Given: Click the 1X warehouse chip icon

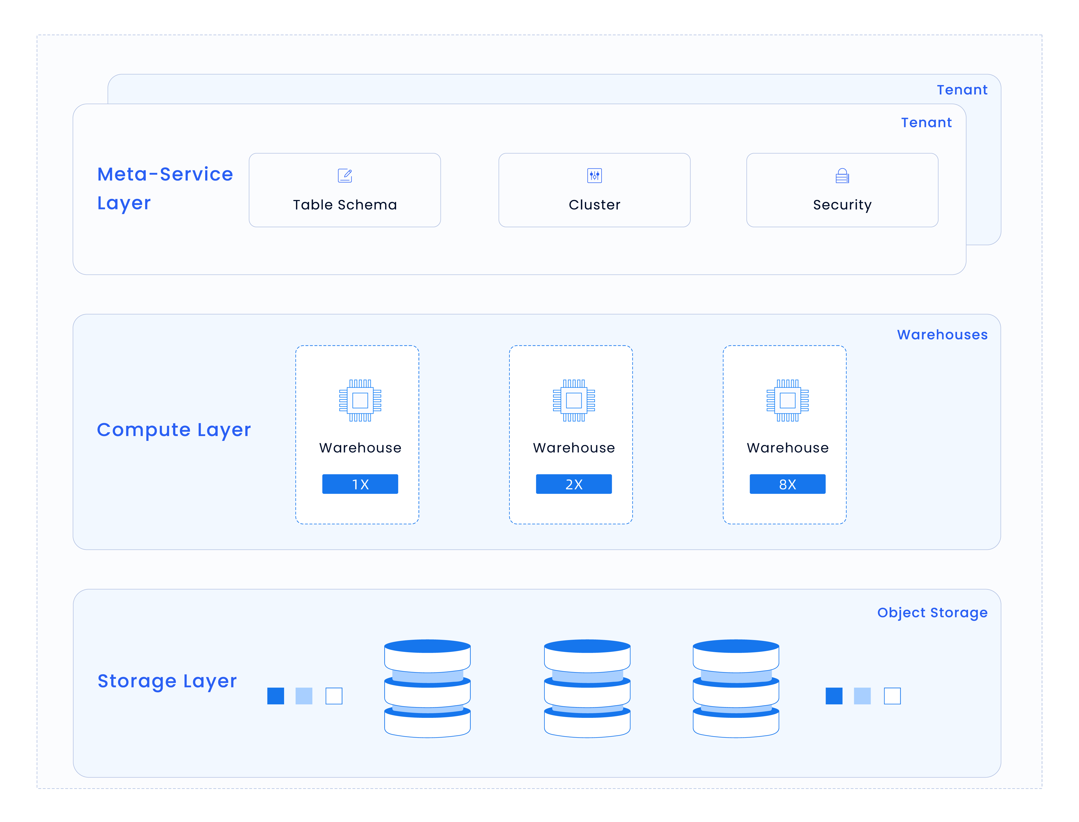Looking at the screenshot, I should 360,400.
